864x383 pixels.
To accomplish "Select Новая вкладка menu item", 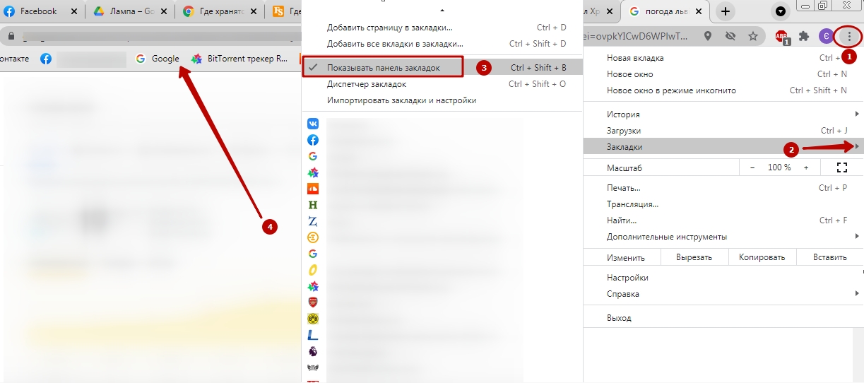I will tap(723, 58).
